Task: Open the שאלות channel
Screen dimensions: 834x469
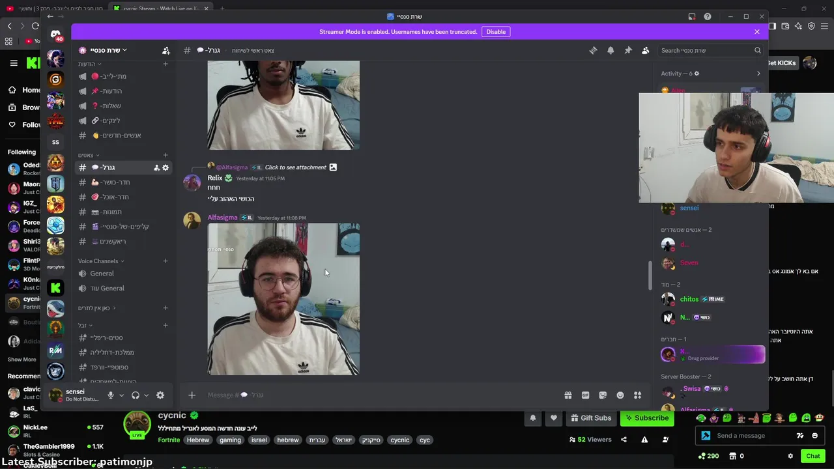Action: [x=122, y=106]
